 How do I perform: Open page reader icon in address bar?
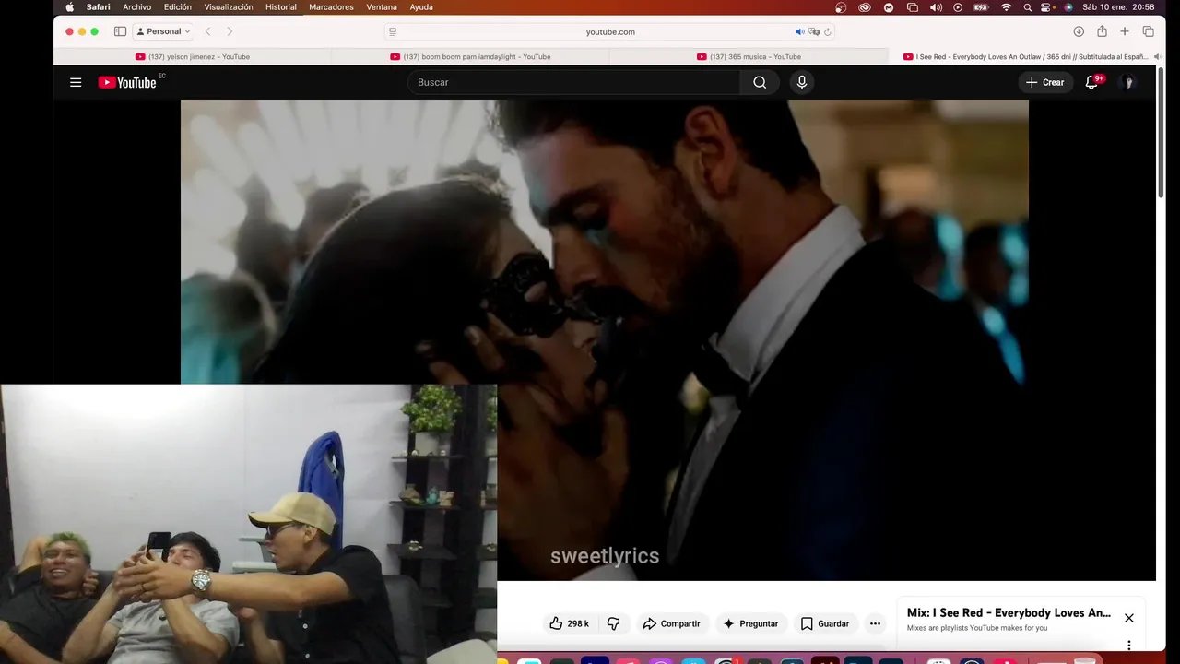point(393,31)
